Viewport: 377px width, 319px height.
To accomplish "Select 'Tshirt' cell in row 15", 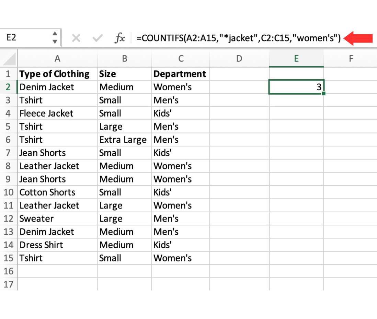I will [57, 258].
